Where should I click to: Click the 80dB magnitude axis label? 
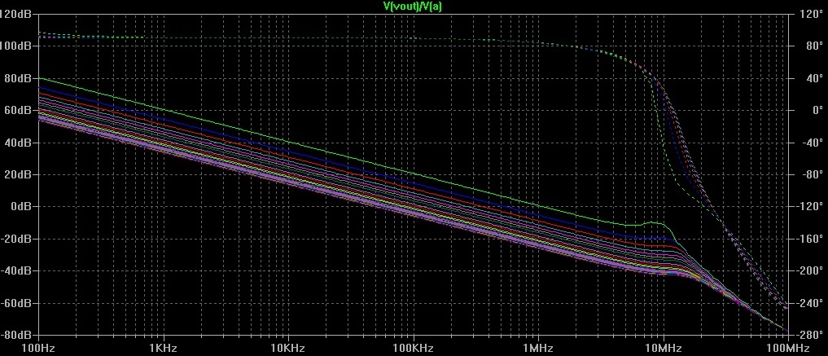click(x=20, y=78)
